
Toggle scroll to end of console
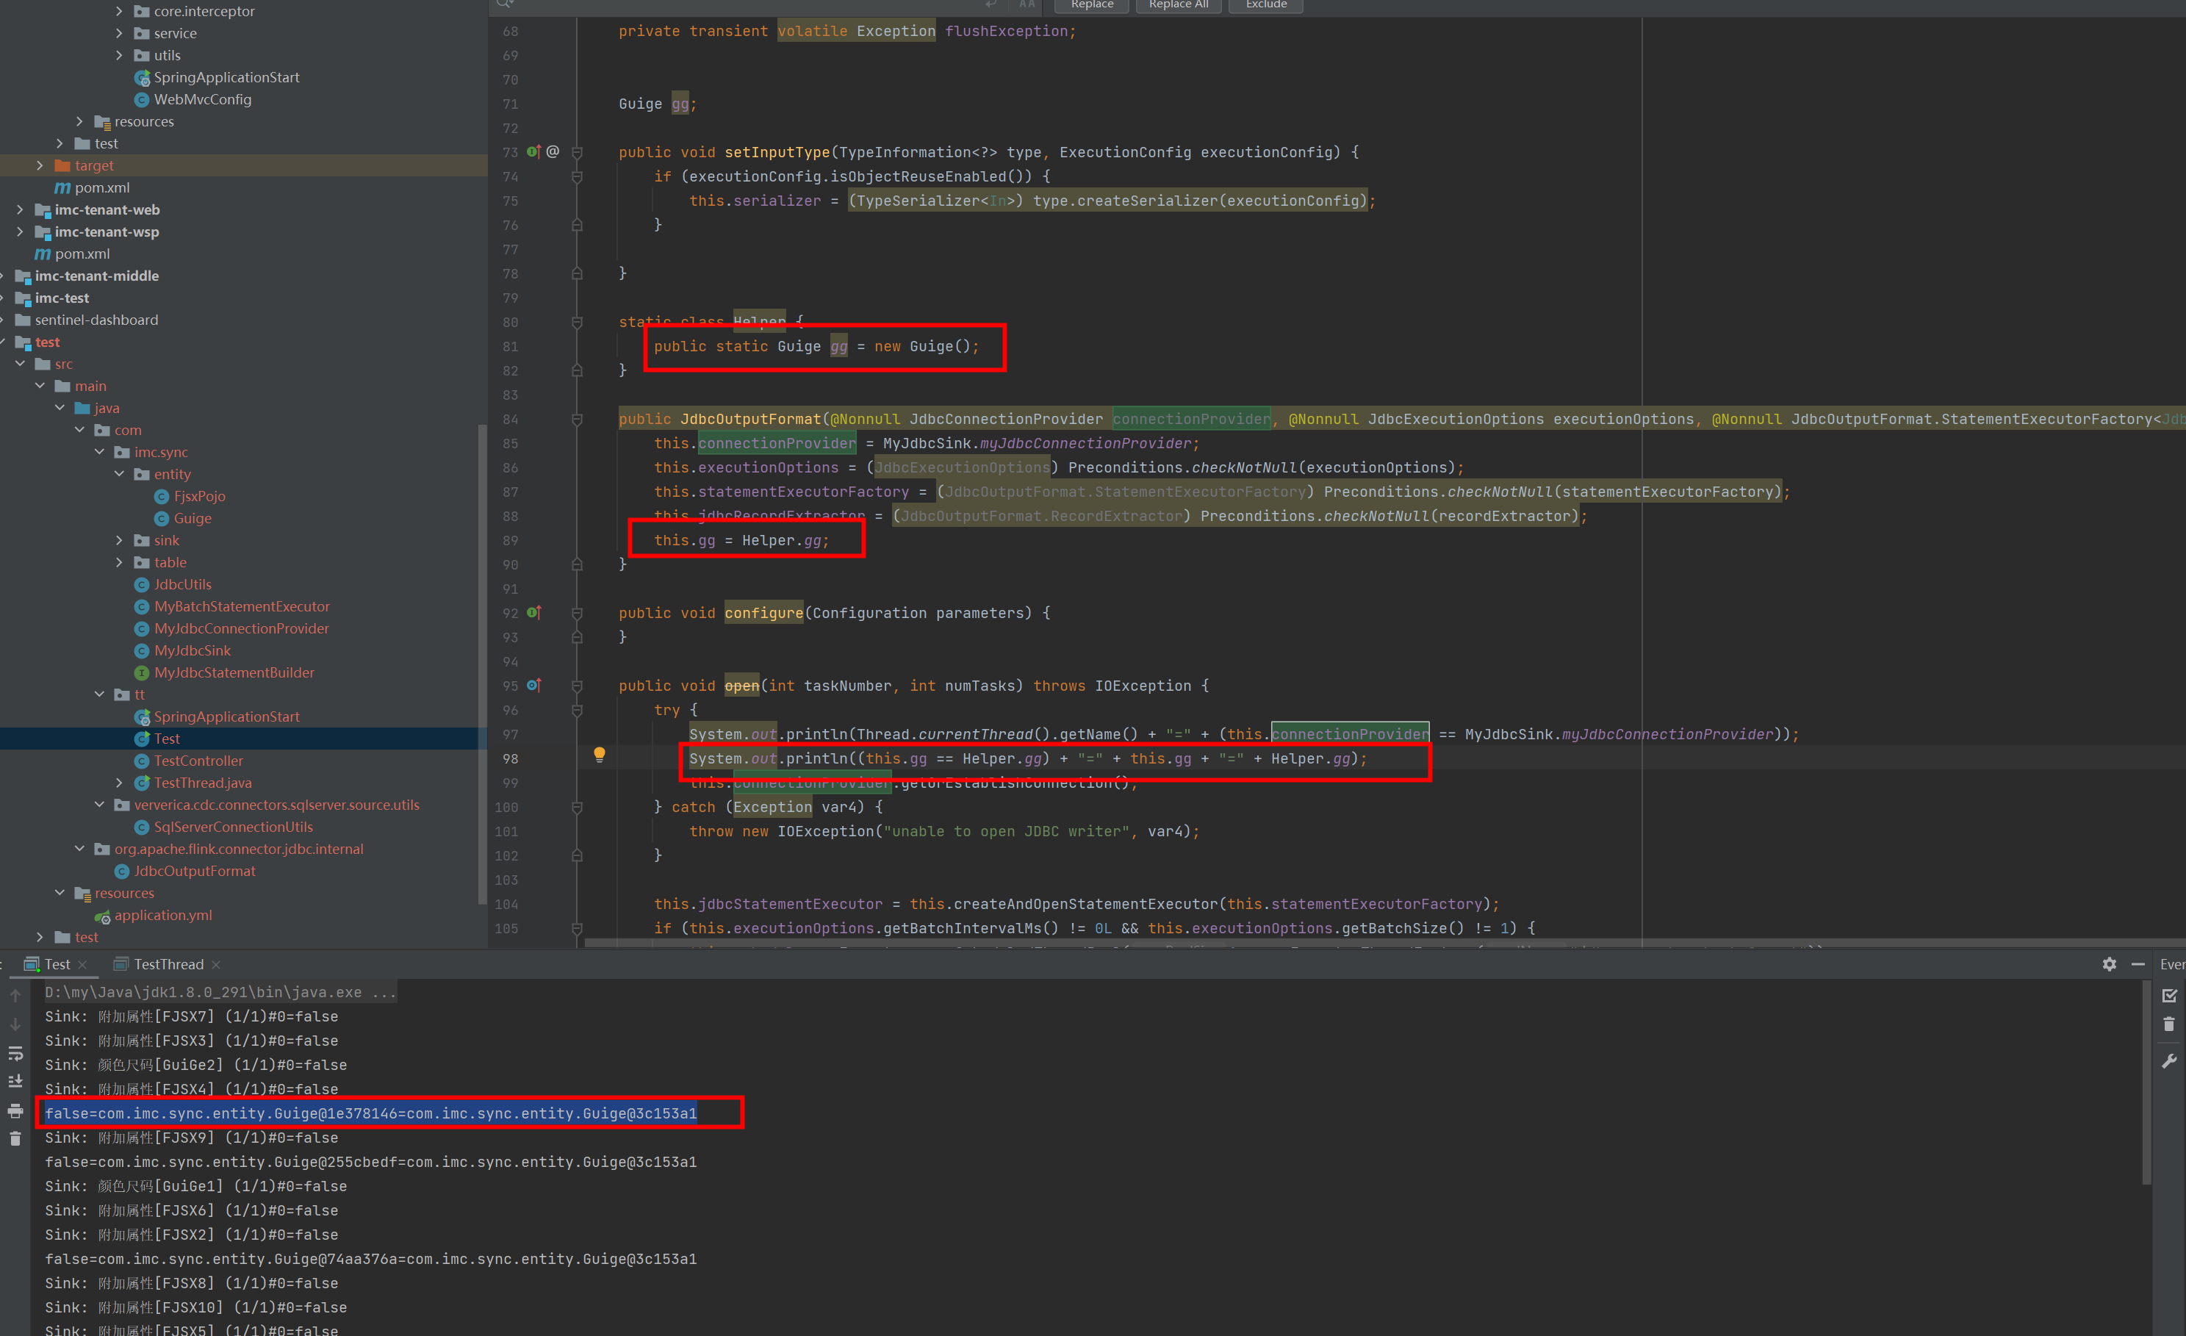coord(15,1082)
